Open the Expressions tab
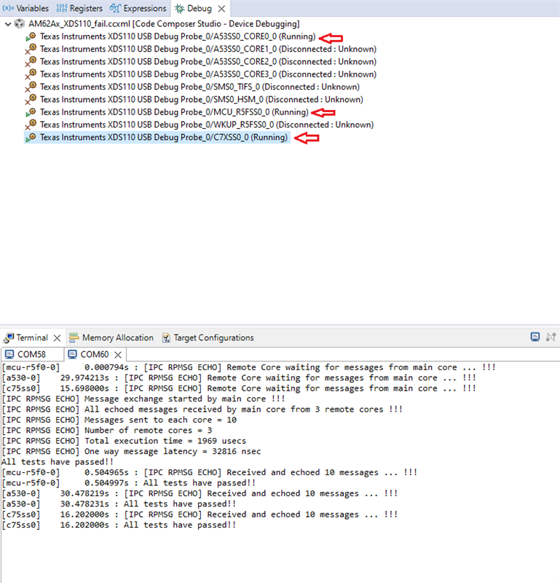The image size is (560, 583). tap(138, 8)
